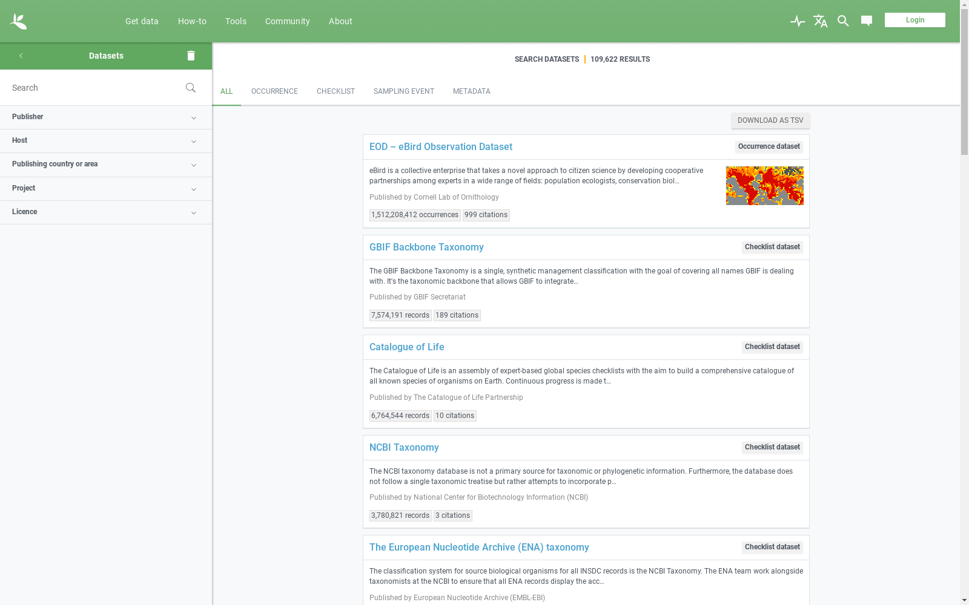The image size is (969, 605).
Task: Open EOD – eBird Observation Dataset link
Action: tap(441, 147)
